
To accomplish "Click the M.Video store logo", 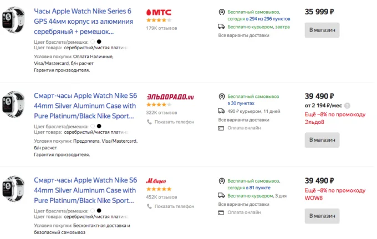I will 156,181.
